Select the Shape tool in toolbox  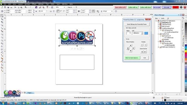2,19
